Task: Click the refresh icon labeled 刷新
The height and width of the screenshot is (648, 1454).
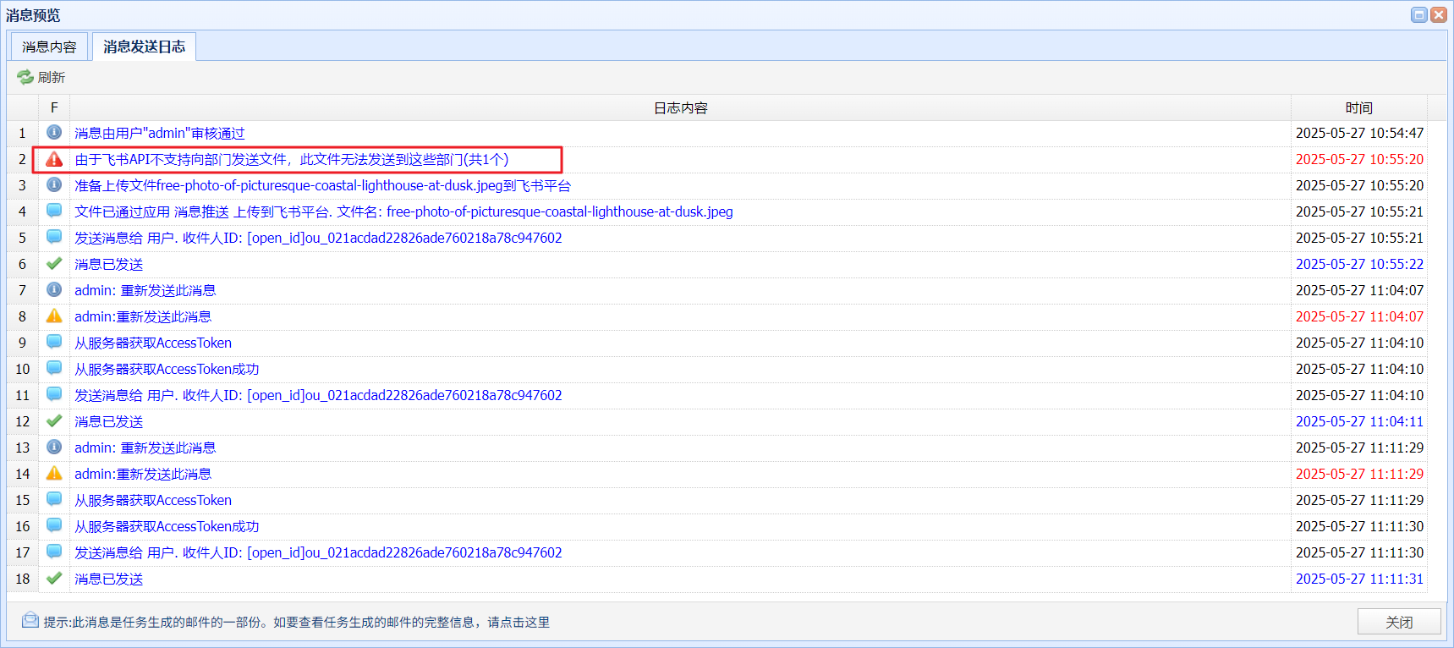Action: tap(25, 77)
